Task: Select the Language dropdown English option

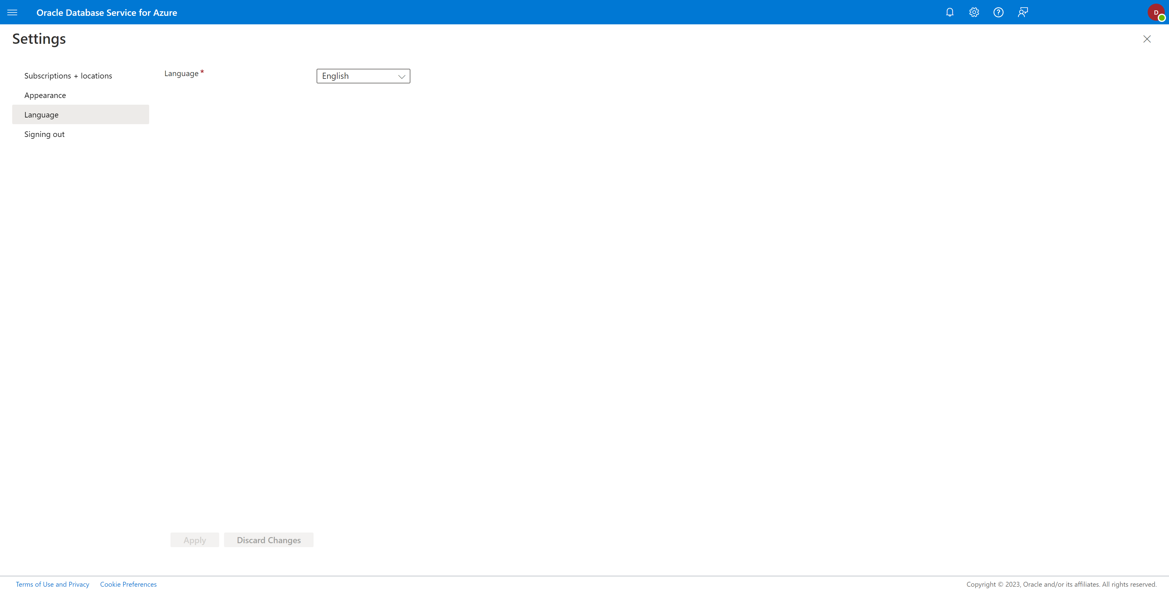Action: pos(364,76)
